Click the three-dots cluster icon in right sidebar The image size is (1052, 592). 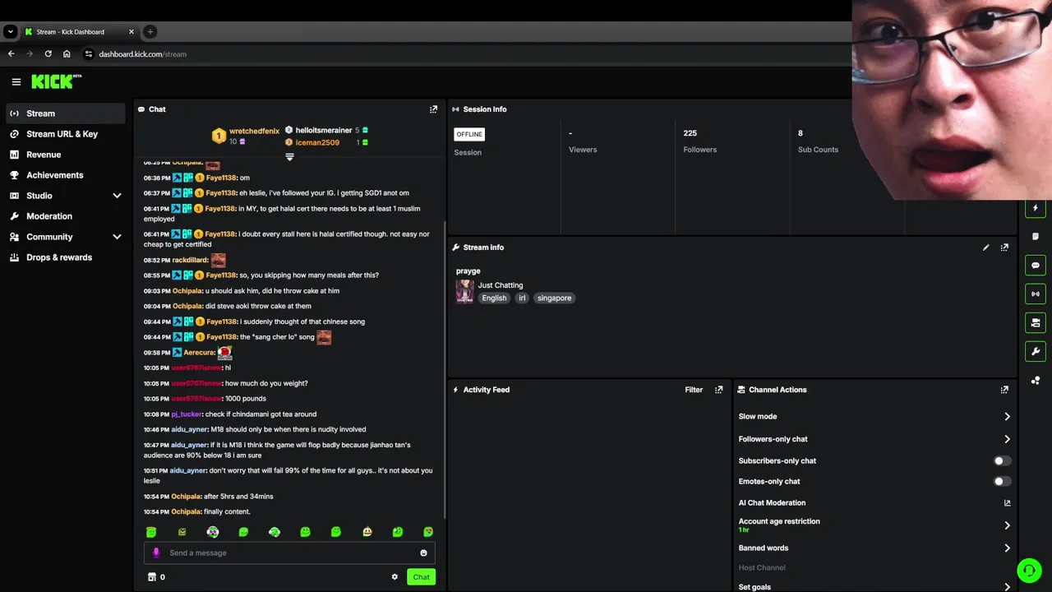(x=1036, y=380)
